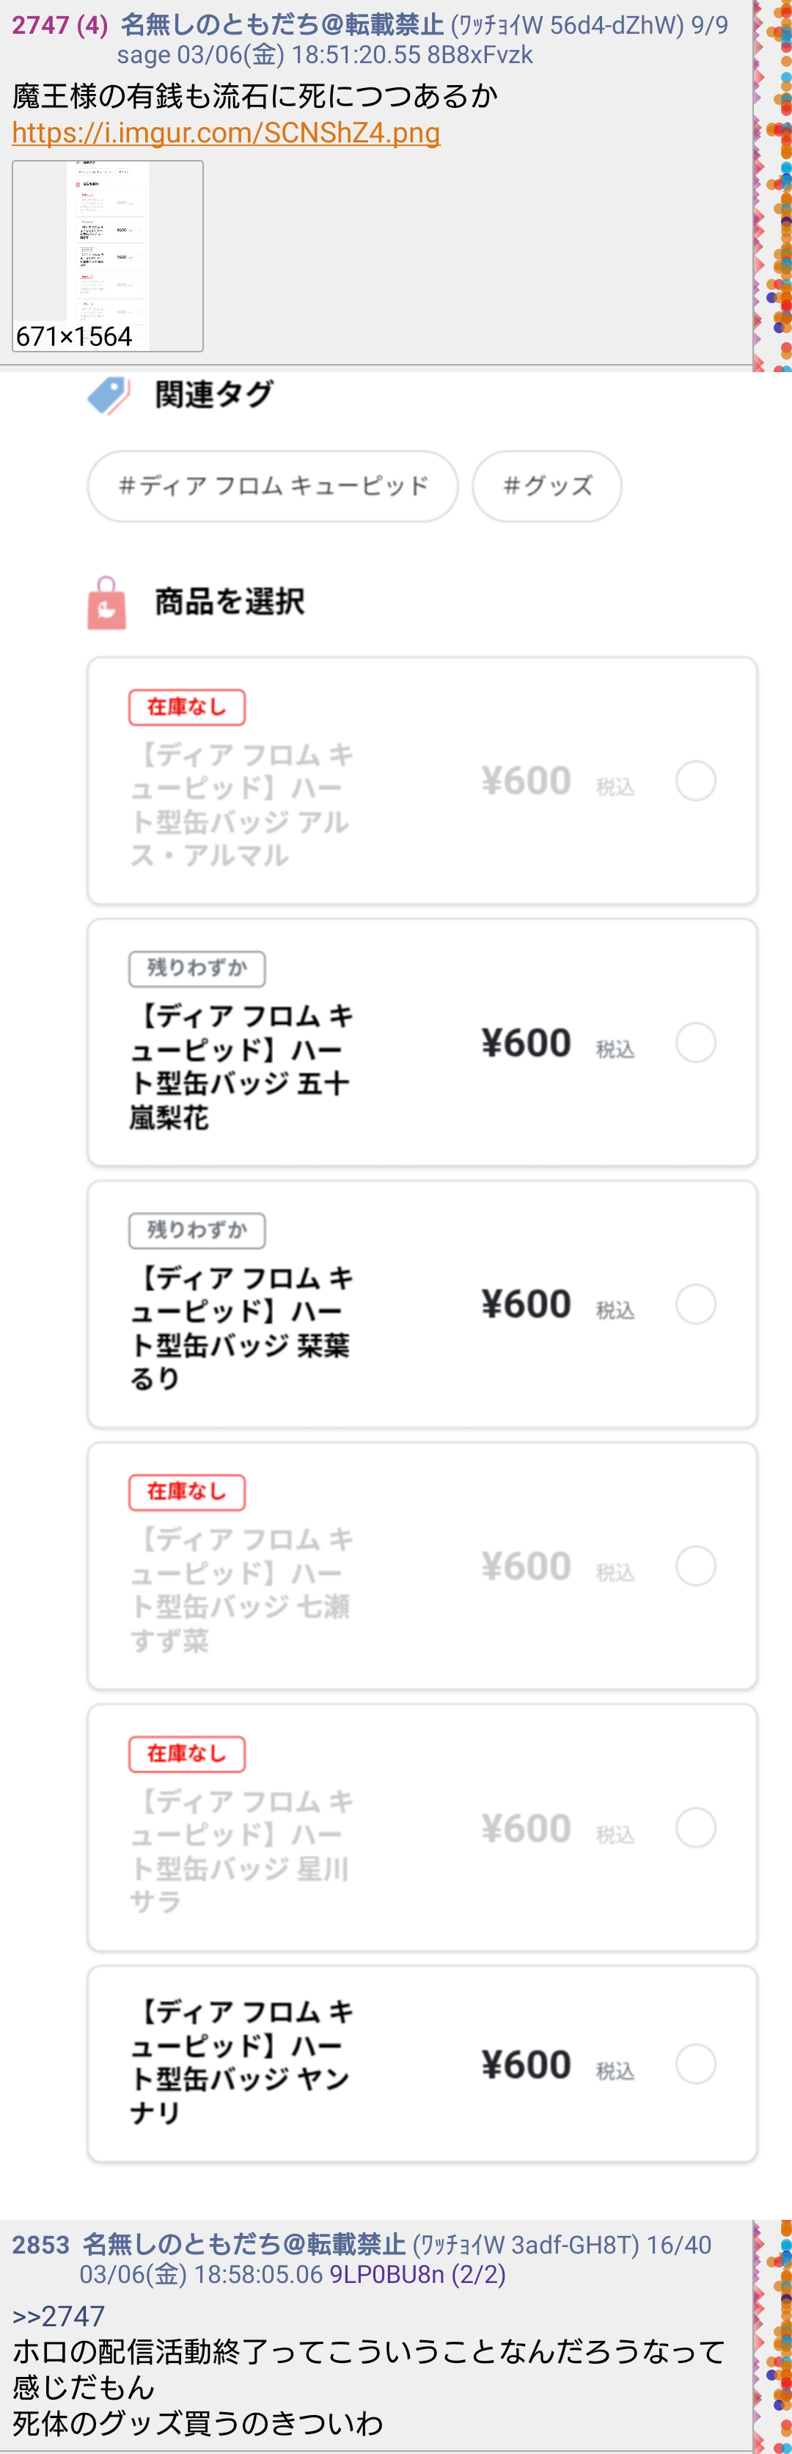Click the poster name in post 2747
Image resolution: width=792 pixels, height=2454 pixels.
click(x=282, y=25)
